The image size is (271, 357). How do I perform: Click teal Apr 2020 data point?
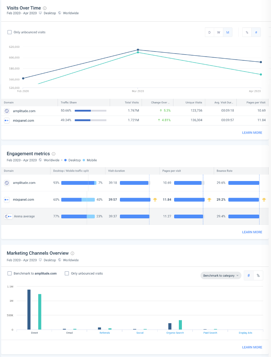click(x=261, y=75)
